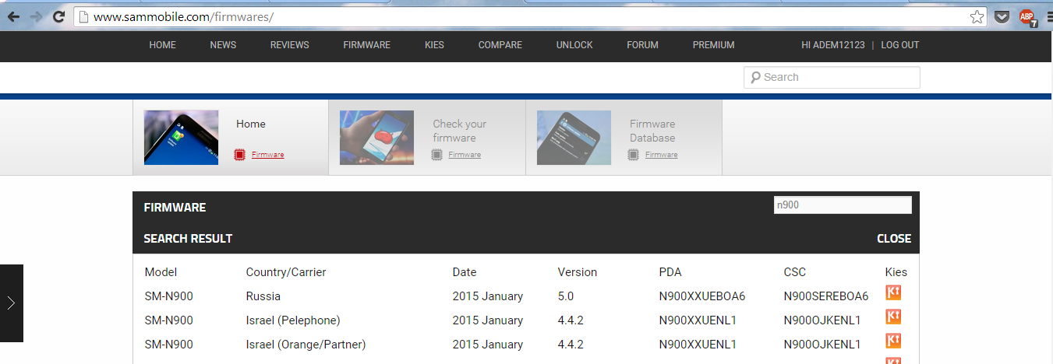Click the Kies column header

point(896,272)
